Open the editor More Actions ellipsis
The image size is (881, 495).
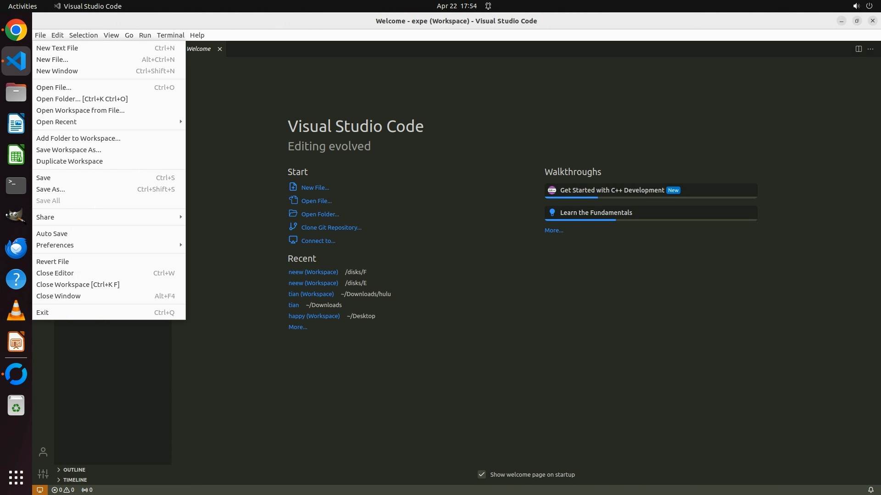[x=870, y=49]
